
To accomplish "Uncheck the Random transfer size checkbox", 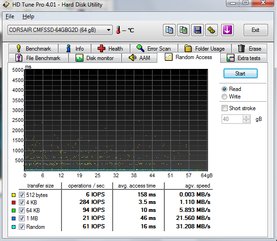I will [22, 227].
